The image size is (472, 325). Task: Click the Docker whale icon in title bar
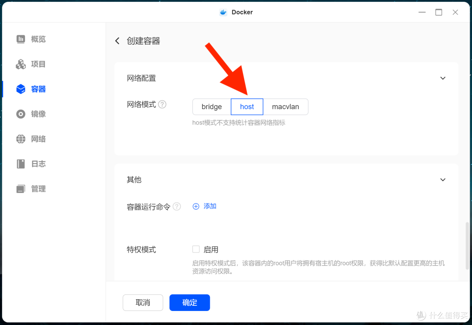pos(223,12)
